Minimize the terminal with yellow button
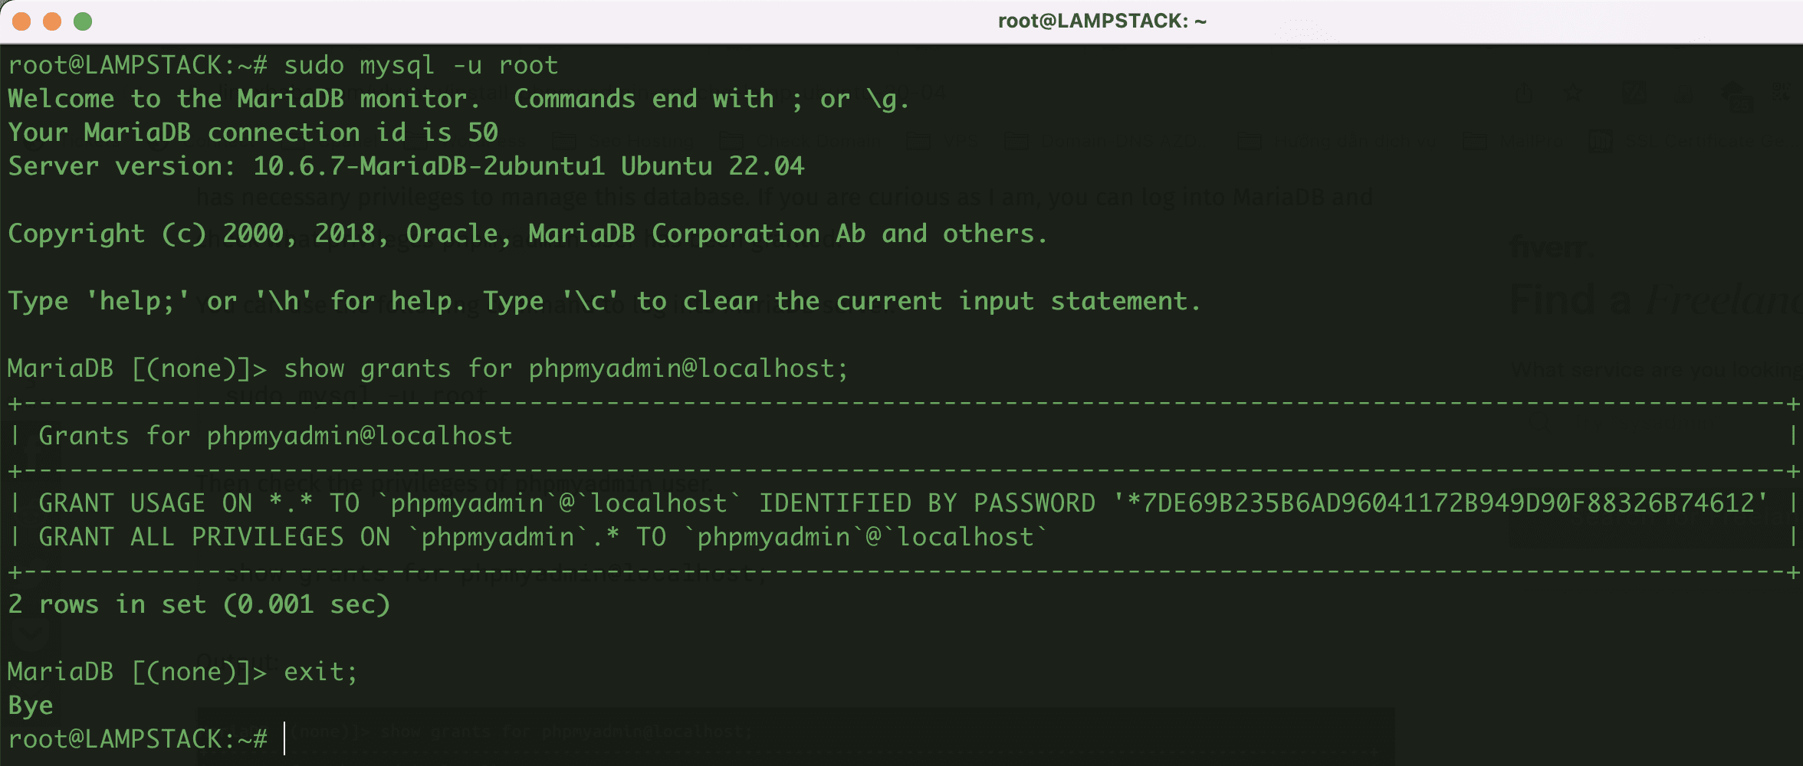 pos(52,21)
